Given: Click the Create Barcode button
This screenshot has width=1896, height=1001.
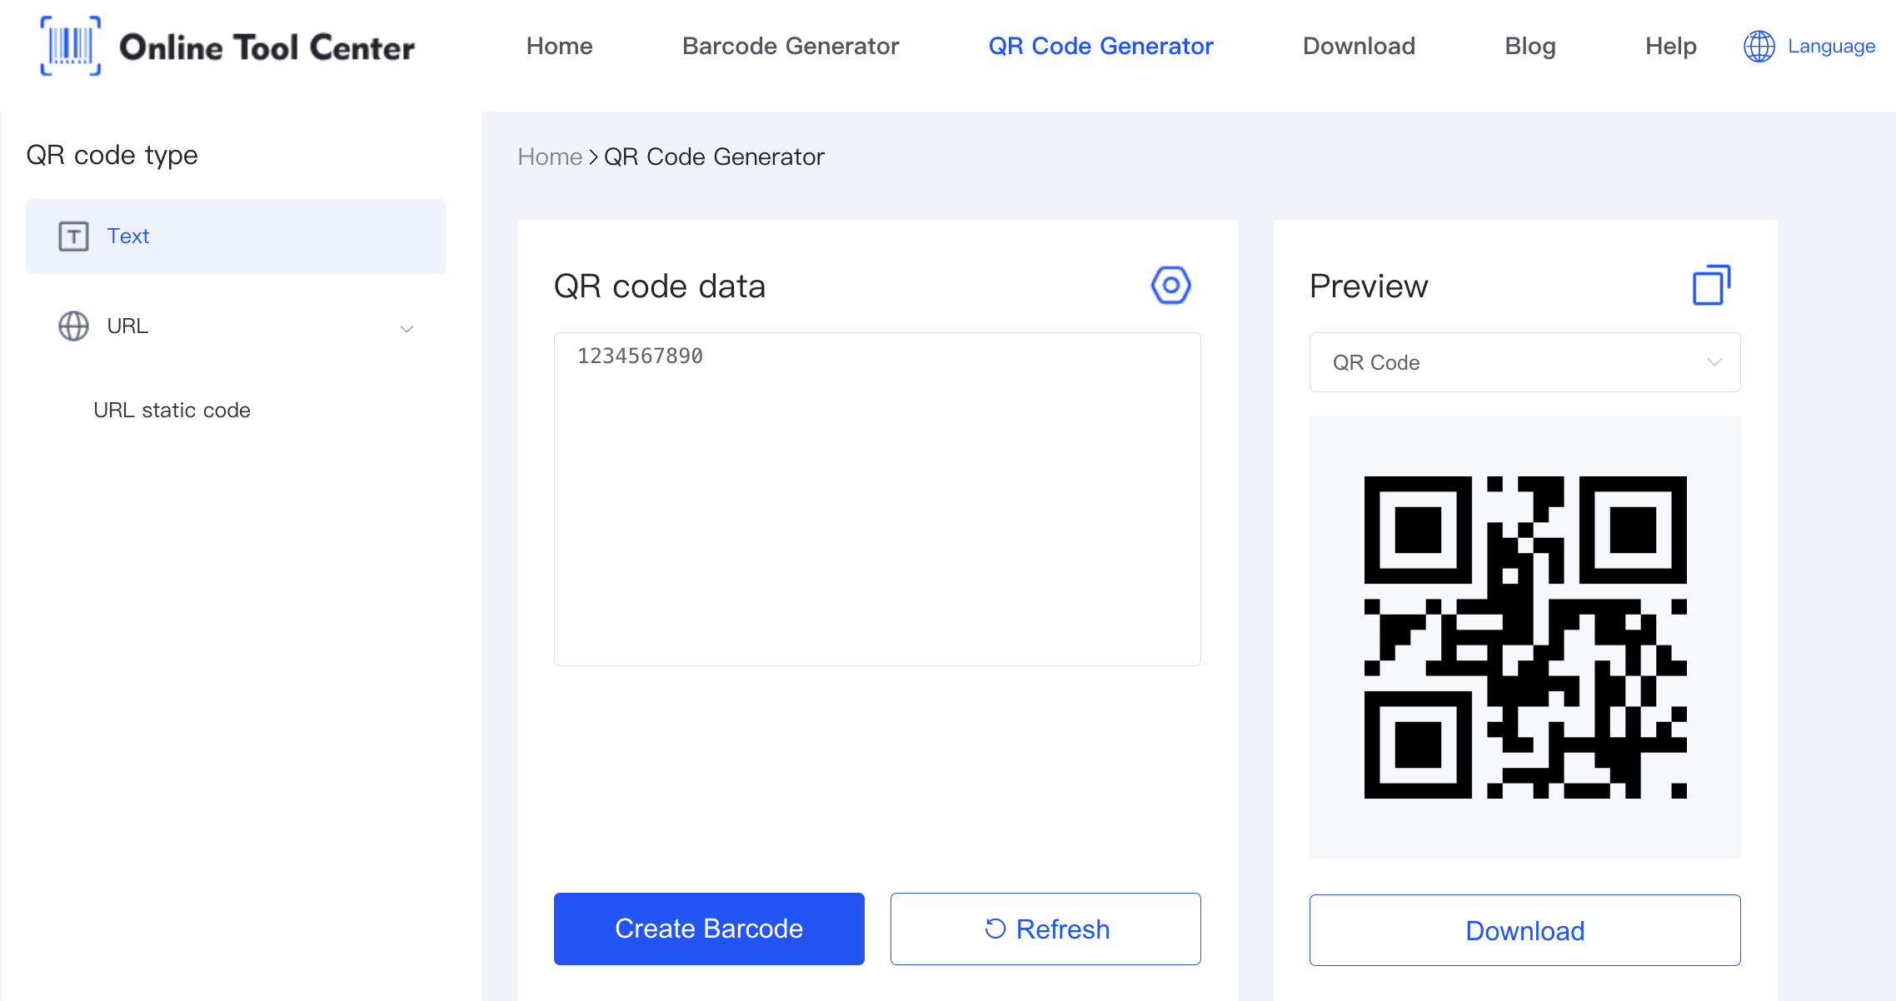Looking at the screenshot, I should pos(708,929).
